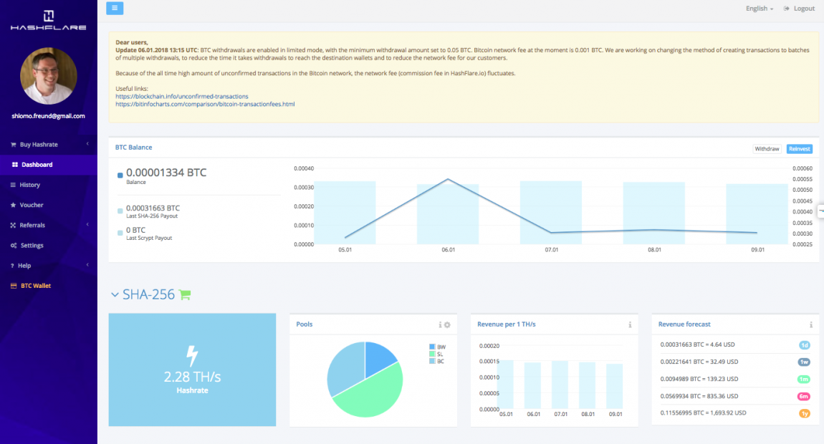The width and height of the screenshot is (824, 444).
Task: Toggle Balance series in chart legend
Action: [x=120, y=175]
